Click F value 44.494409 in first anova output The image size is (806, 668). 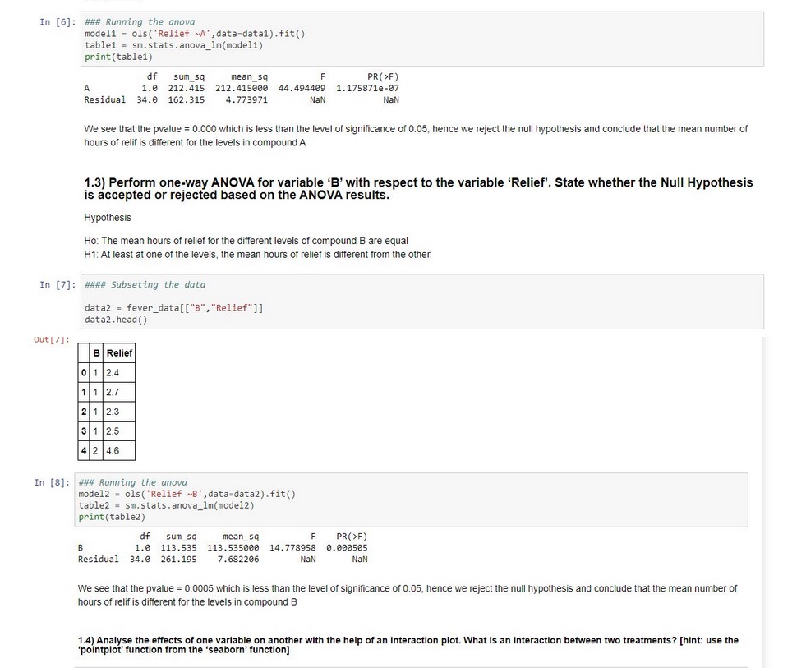pyautogui.click(x=302, y=89)
